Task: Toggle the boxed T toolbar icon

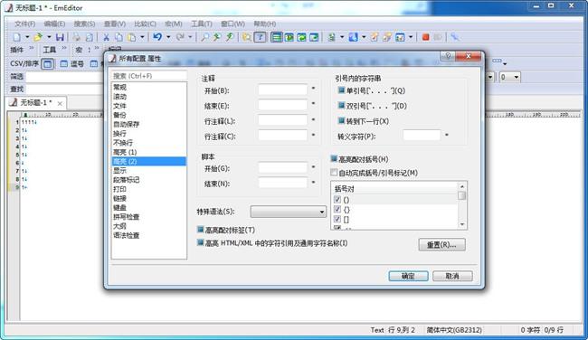Action: 260,37
